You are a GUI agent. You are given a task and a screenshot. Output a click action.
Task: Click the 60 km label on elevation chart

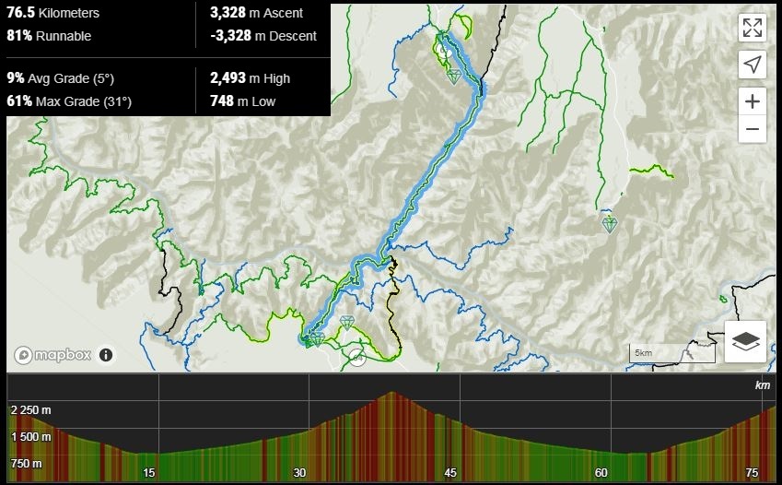601,472
